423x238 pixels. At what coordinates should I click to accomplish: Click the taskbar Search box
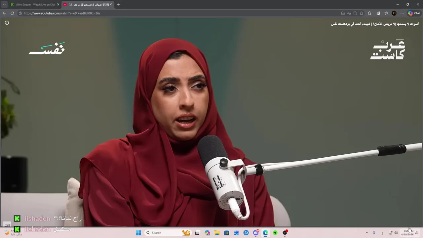coord(168,233)
